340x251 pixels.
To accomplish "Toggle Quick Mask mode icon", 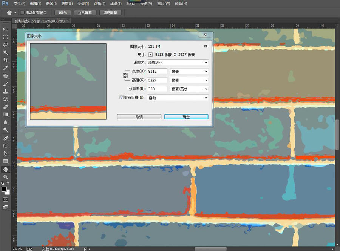I will coord(5,199).
